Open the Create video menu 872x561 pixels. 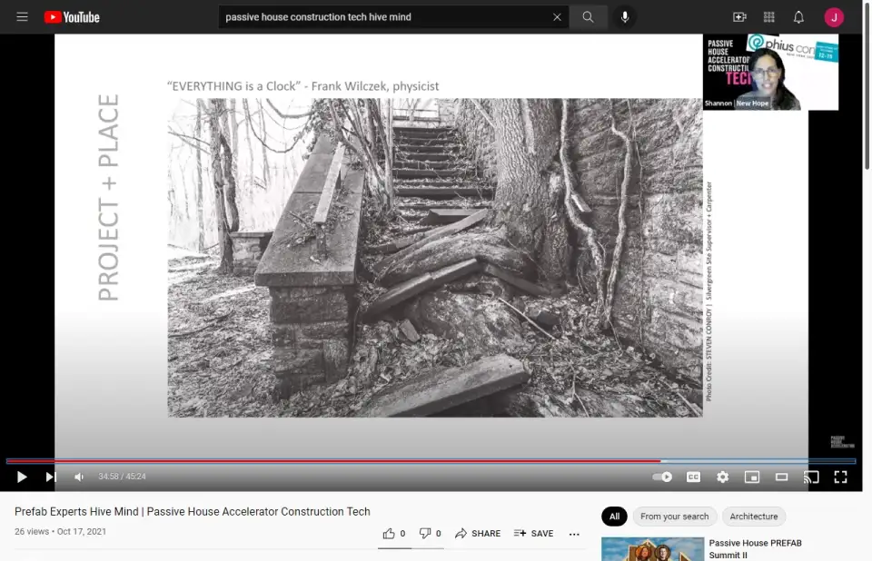click(739, 17)
